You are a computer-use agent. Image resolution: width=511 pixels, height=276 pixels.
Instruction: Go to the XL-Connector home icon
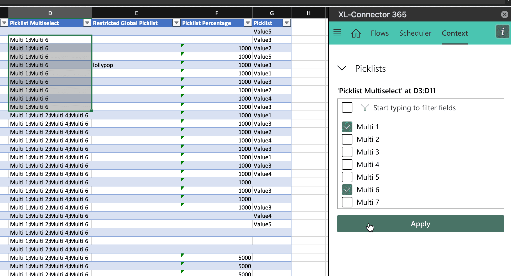click(x=356, y=33)
